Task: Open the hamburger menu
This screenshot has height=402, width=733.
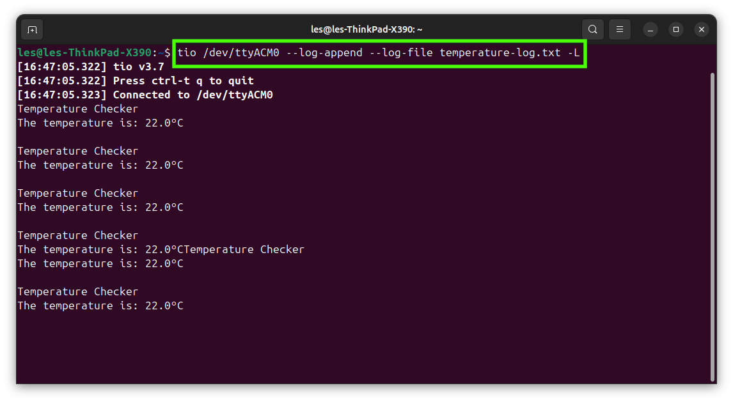Action: pos(619,29)
